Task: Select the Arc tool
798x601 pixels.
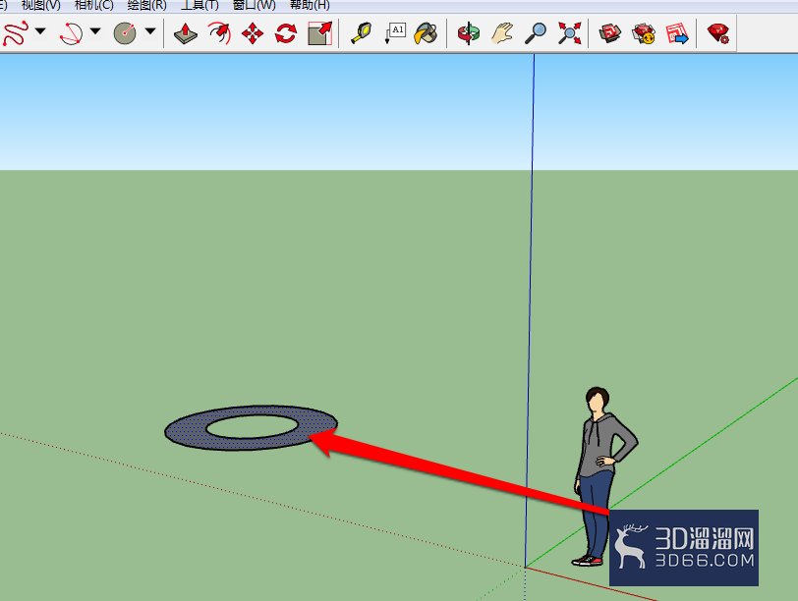Action: (x=71, y=33)
